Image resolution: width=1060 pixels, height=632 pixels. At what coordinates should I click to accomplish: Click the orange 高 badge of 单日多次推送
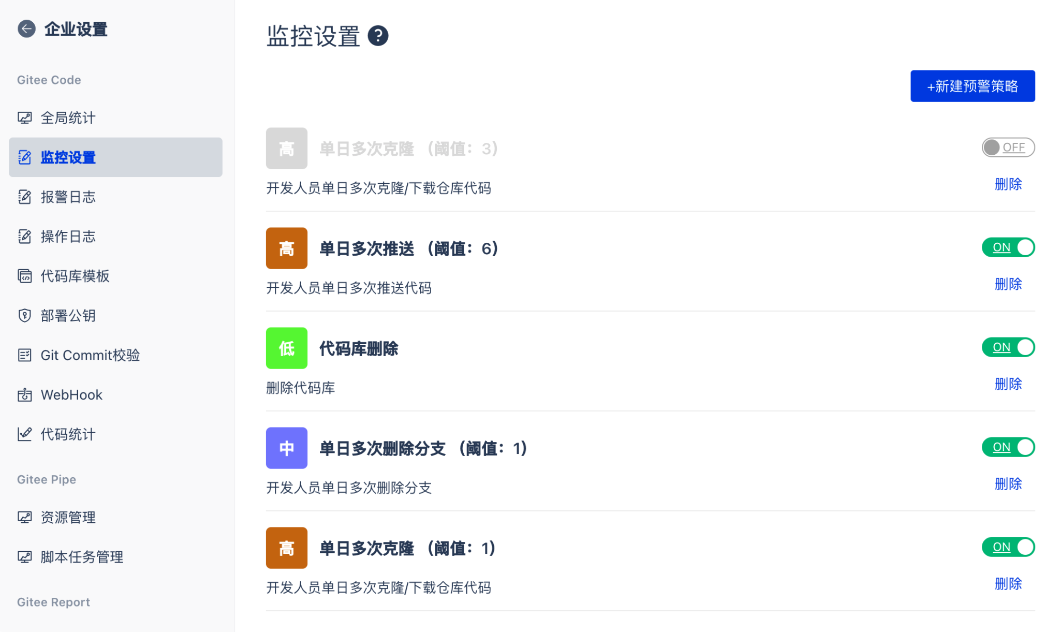click(x=286, y=248)
